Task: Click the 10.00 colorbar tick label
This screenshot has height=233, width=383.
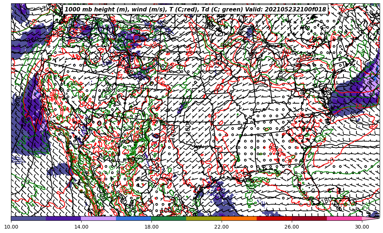Action: click(x=11, y=227)
